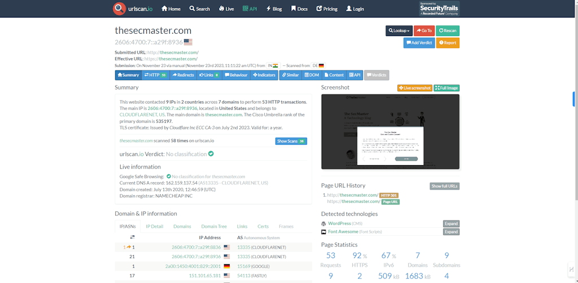Image resolution: width=578 pixels, height=283 pixels.
Task: Click the SecurityTrails sponsor banner
Action: pyautogui.click(x=439, y=8)
